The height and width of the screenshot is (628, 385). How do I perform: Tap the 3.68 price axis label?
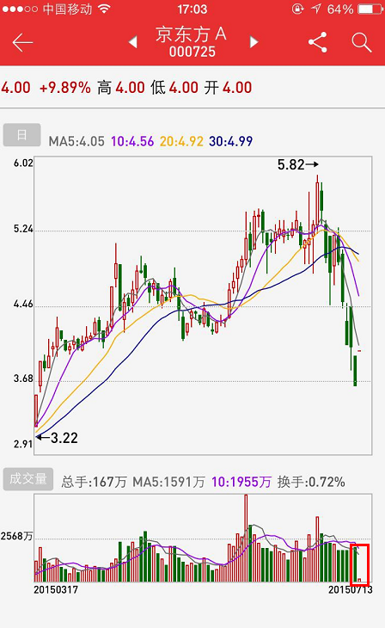pyautogui.click(x=23, y=379)
